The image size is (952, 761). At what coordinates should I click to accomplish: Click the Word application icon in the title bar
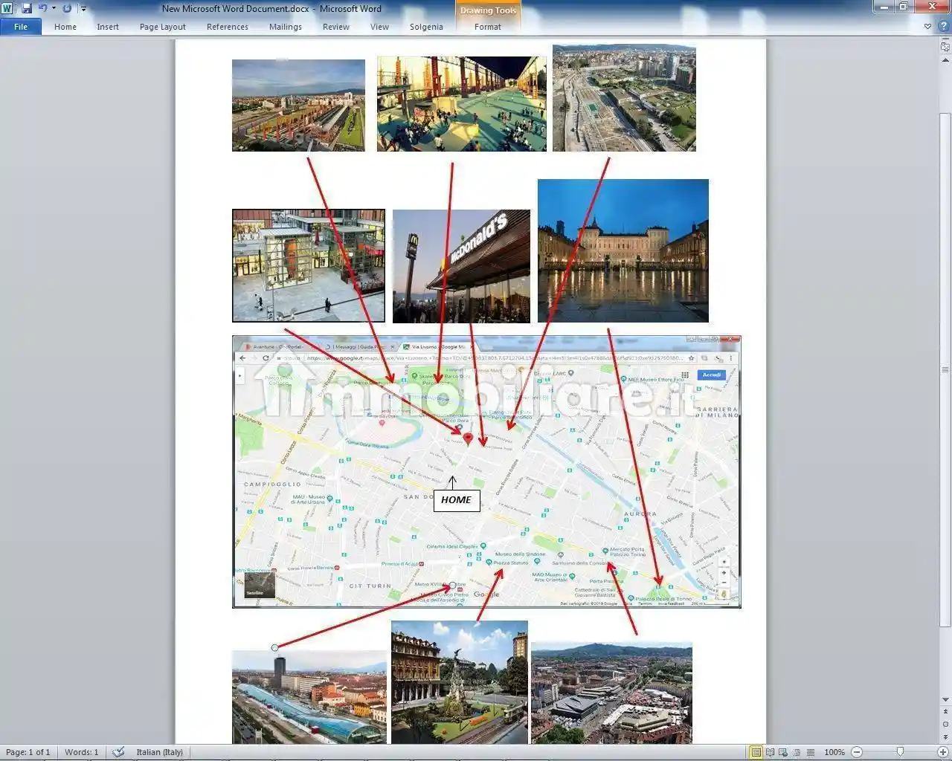[x=7, y=8]
